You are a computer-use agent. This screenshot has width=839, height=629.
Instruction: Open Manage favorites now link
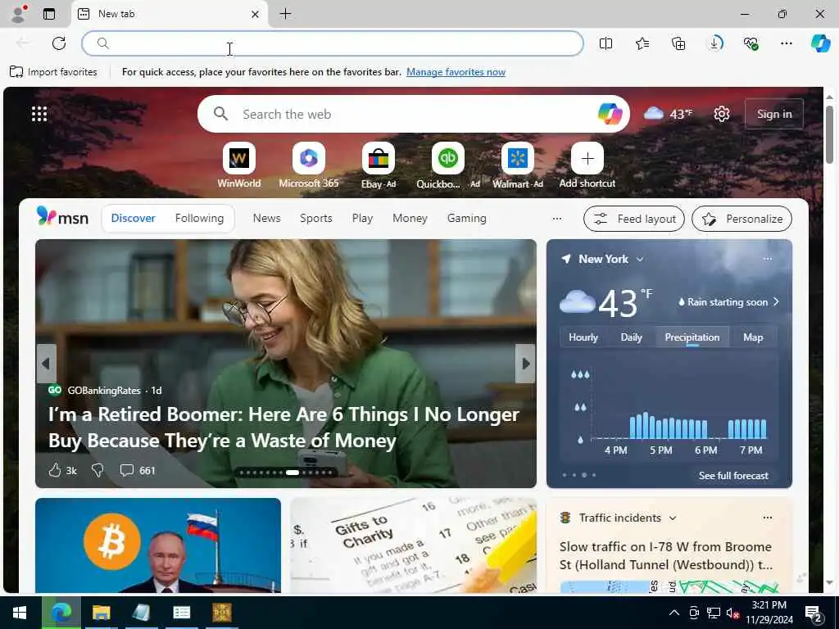[456, 72]
